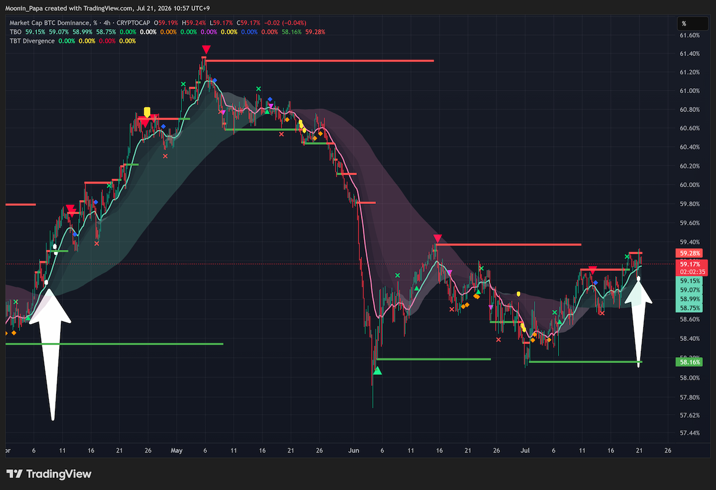Image resolution: width=716 pixels, height=490 pixels.
Task: Click the percent scale button
Action: coord(692,23)
